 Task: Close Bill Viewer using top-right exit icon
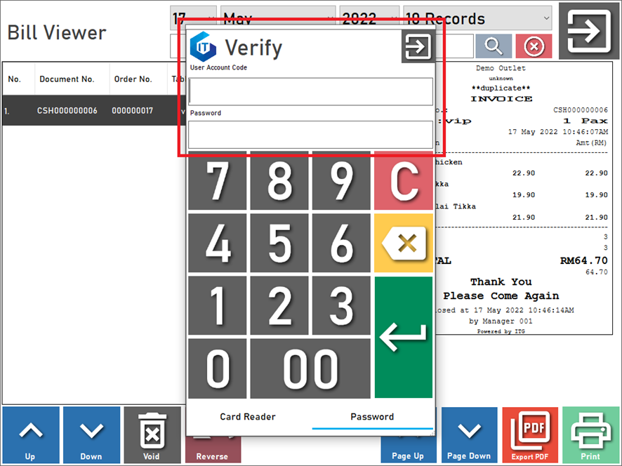point(588,32)
